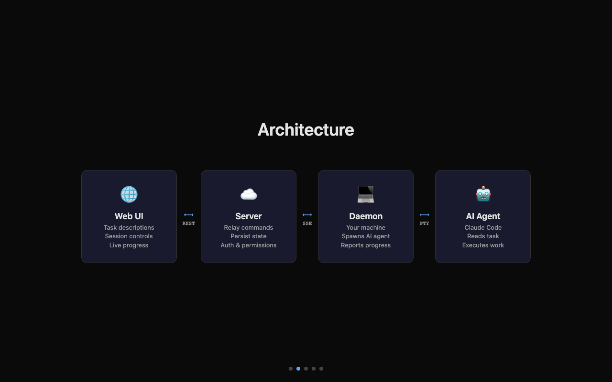Click the text 'Claude Code' on AI Agent card

click(483, 227)
